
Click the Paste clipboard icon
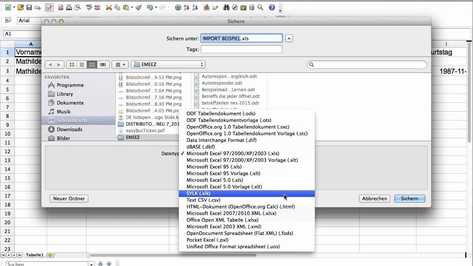pos(126,7)
